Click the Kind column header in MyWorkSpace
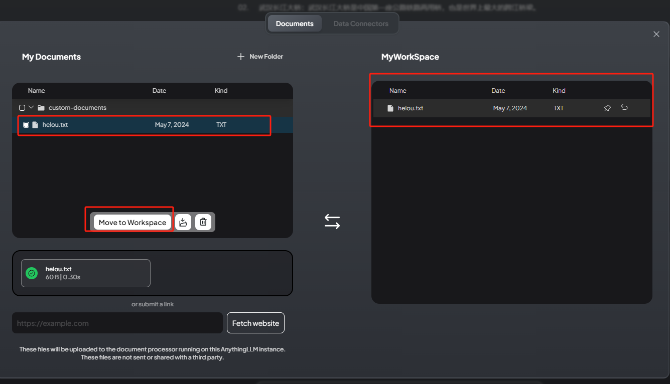 [559, 91]
